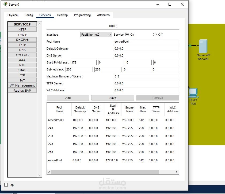Turn the DHCP service On
The height and width of the screenshot is (194, 225).
click(x=127, y=35)
